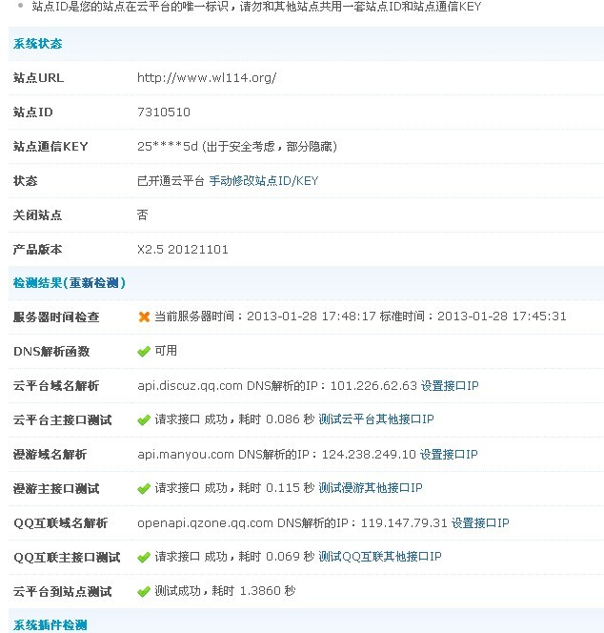Open 设置接口IP for openapi.qzone.qq.com
The image size is (604, 633).
[480, 523]
